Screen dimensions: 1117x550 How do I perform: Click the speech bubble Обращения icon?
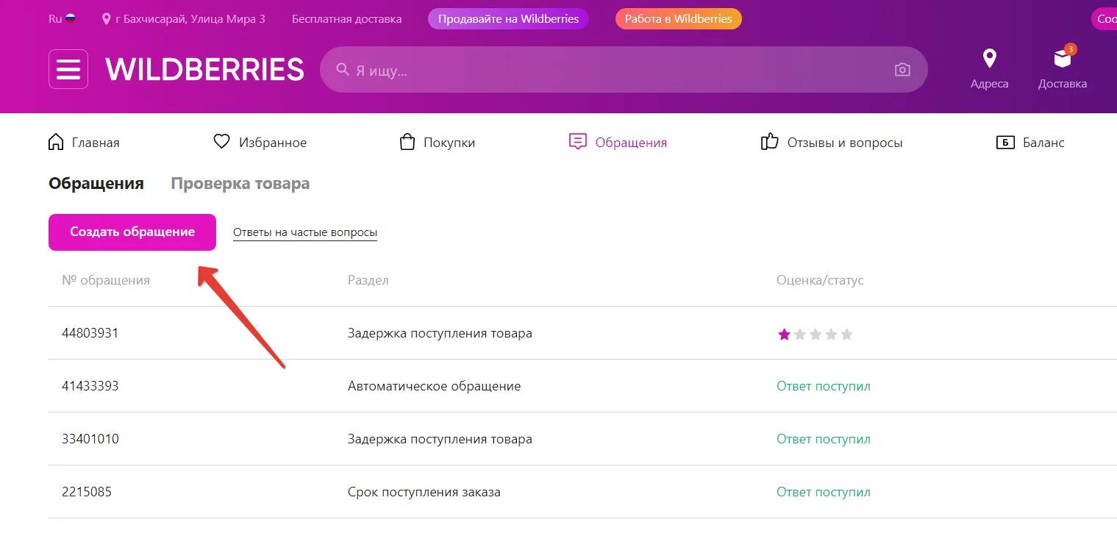coord(578,142)
